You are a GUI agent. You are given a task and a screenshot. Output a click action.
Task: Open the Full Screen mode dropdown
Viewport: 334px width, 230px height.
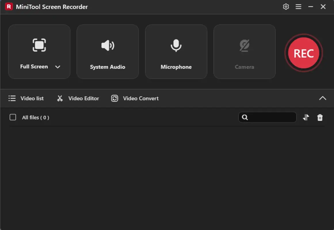point(58,67)
